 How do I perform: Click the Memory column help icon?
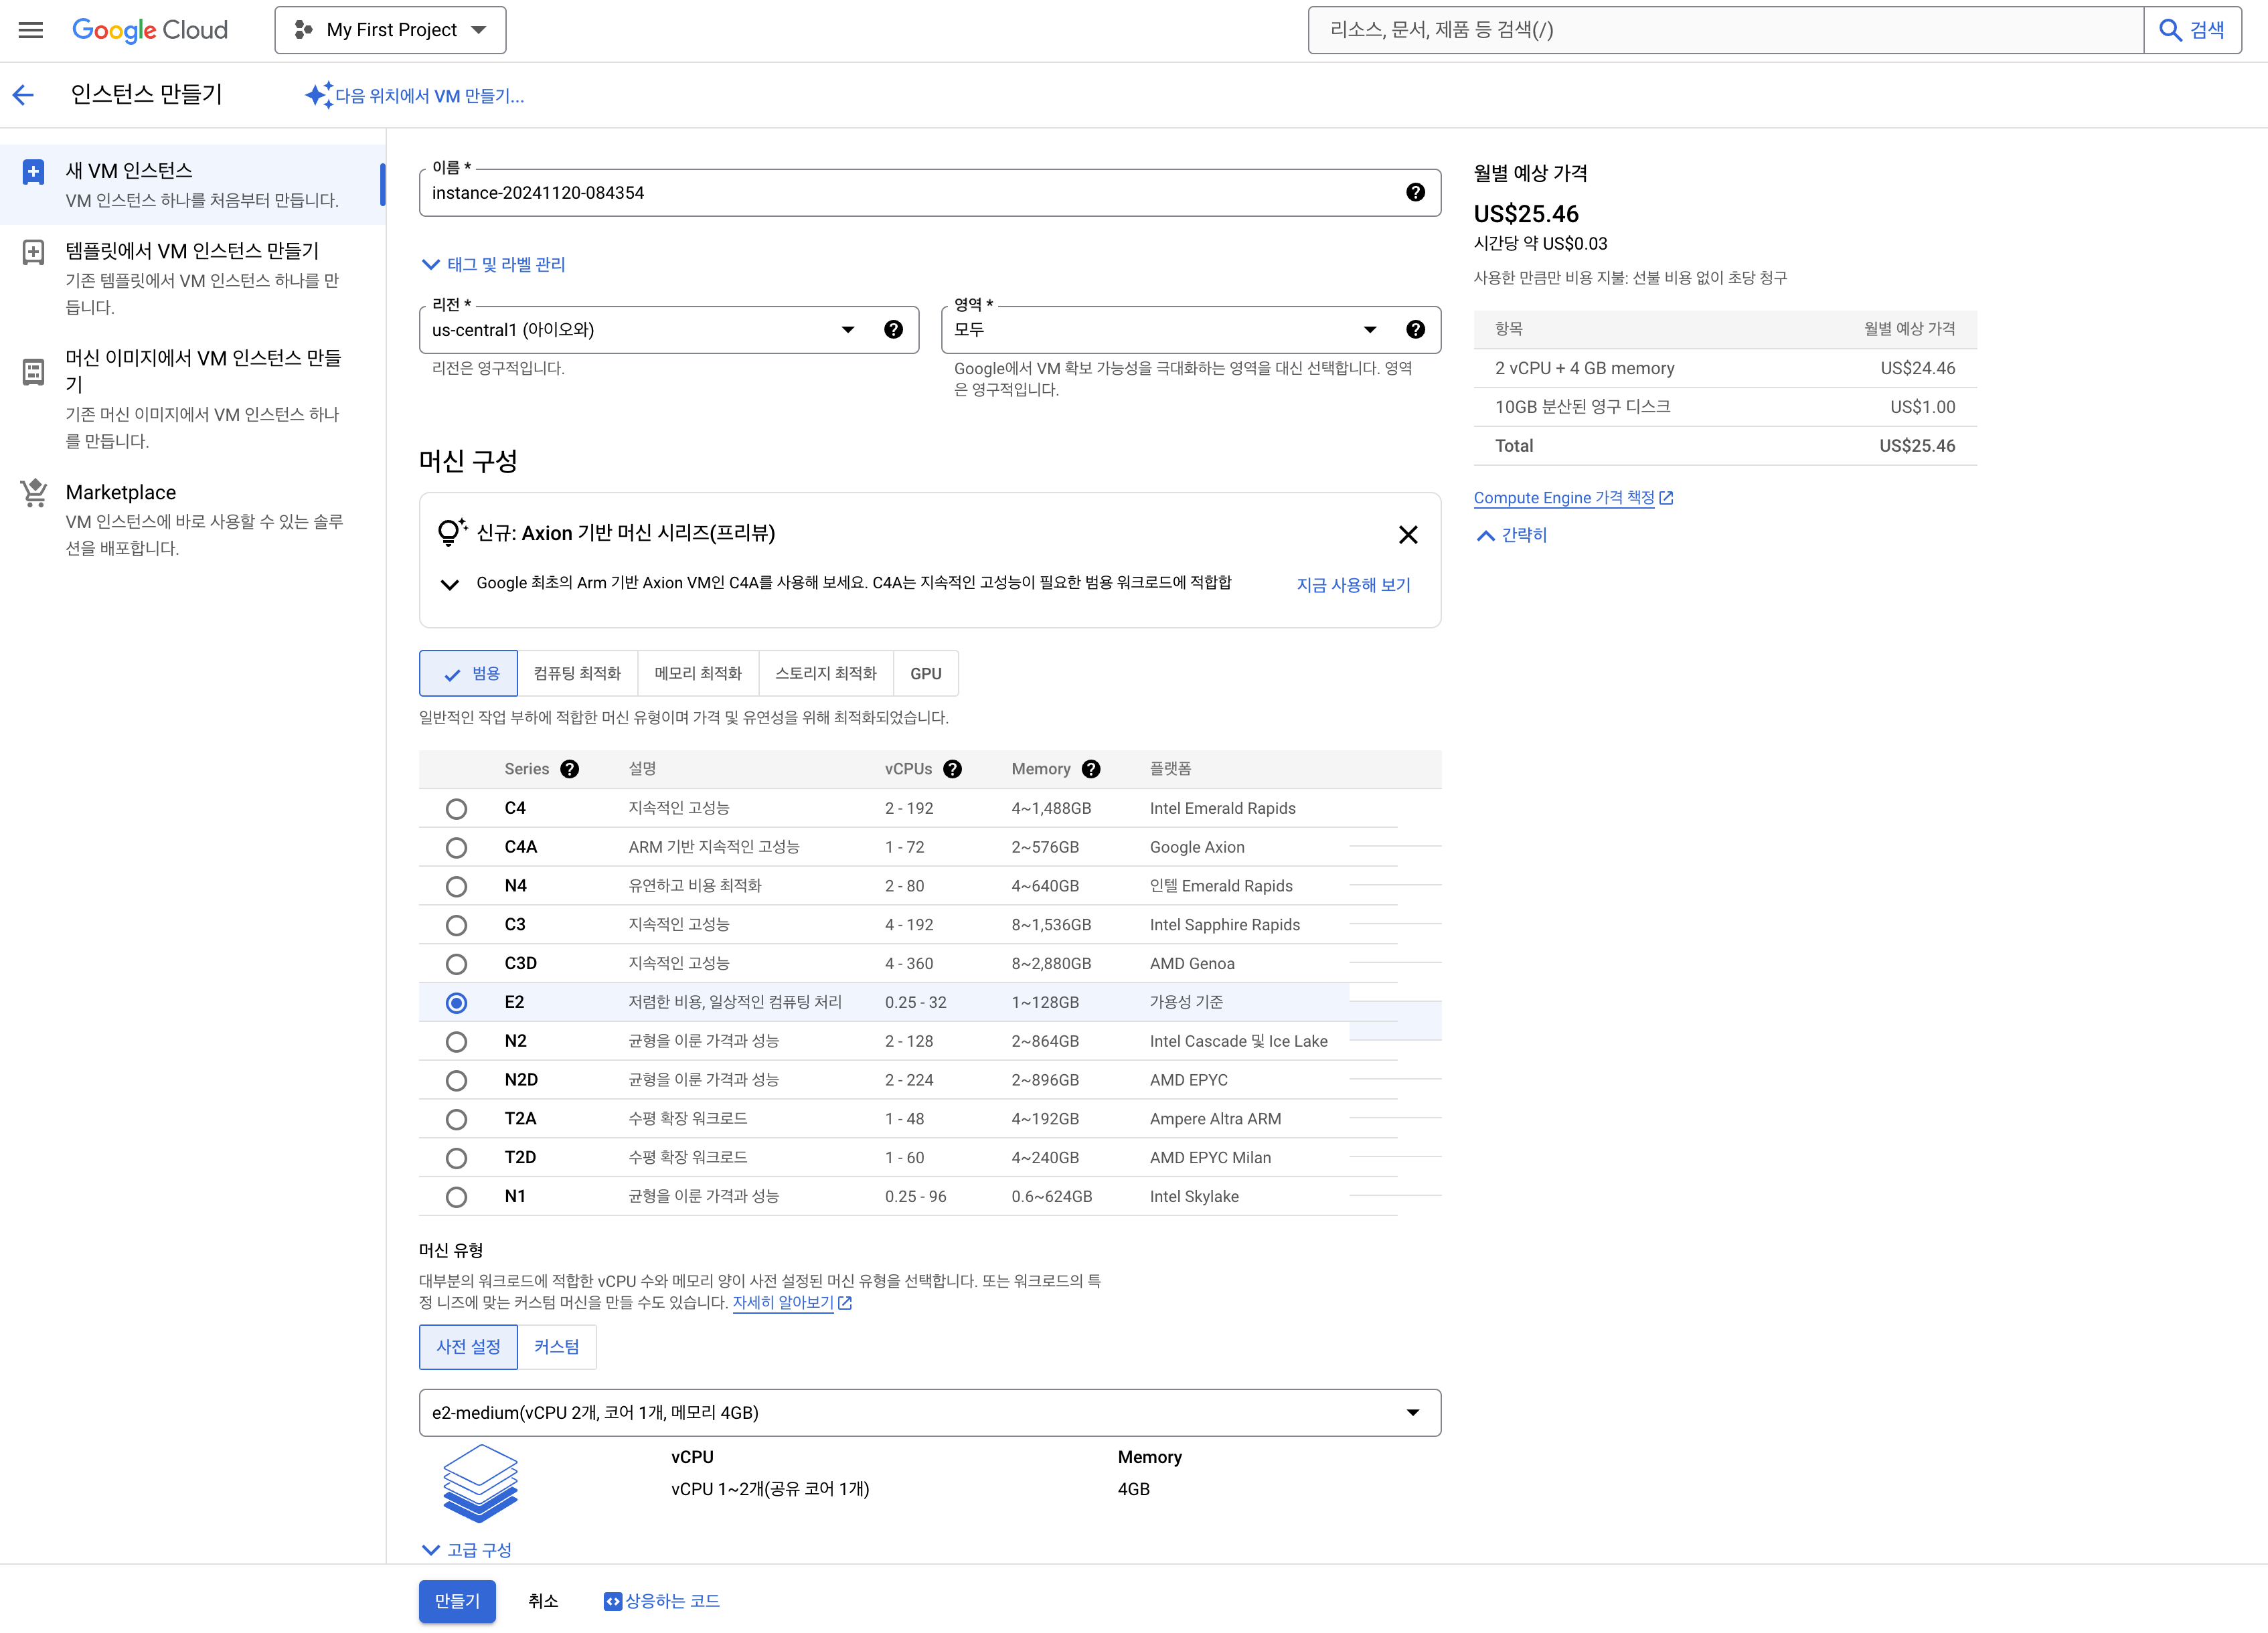(1091, 769)
